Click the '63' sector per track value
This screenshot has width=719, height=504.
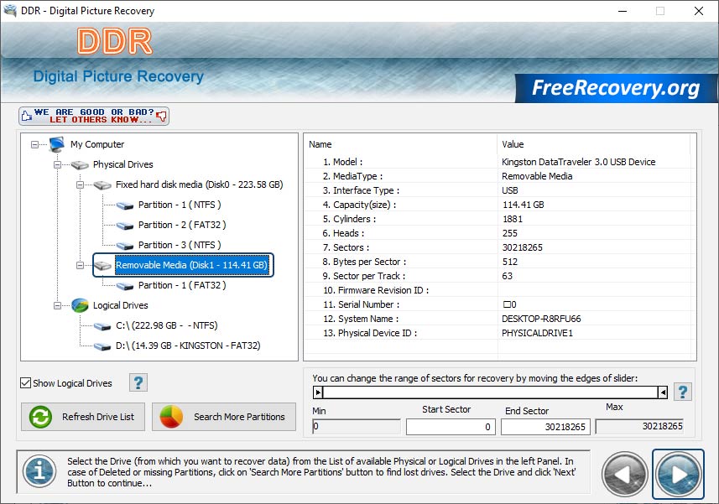507,276
